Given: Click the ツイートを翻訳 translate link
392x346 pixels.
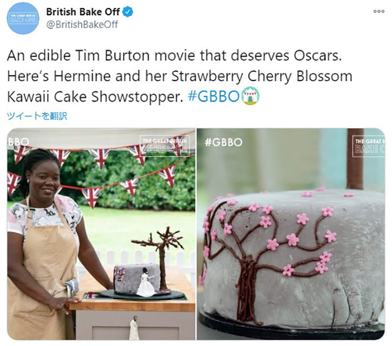Looking at the screenshot, I should pyautogui.click(x=37, y=116).
